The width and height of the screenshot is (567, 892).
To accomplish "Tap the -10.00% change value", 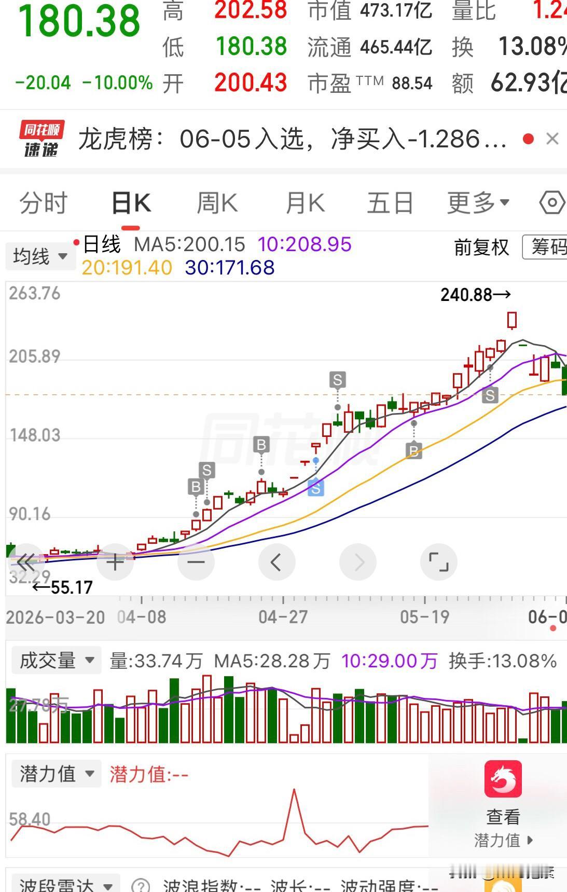I will [117, 83].
